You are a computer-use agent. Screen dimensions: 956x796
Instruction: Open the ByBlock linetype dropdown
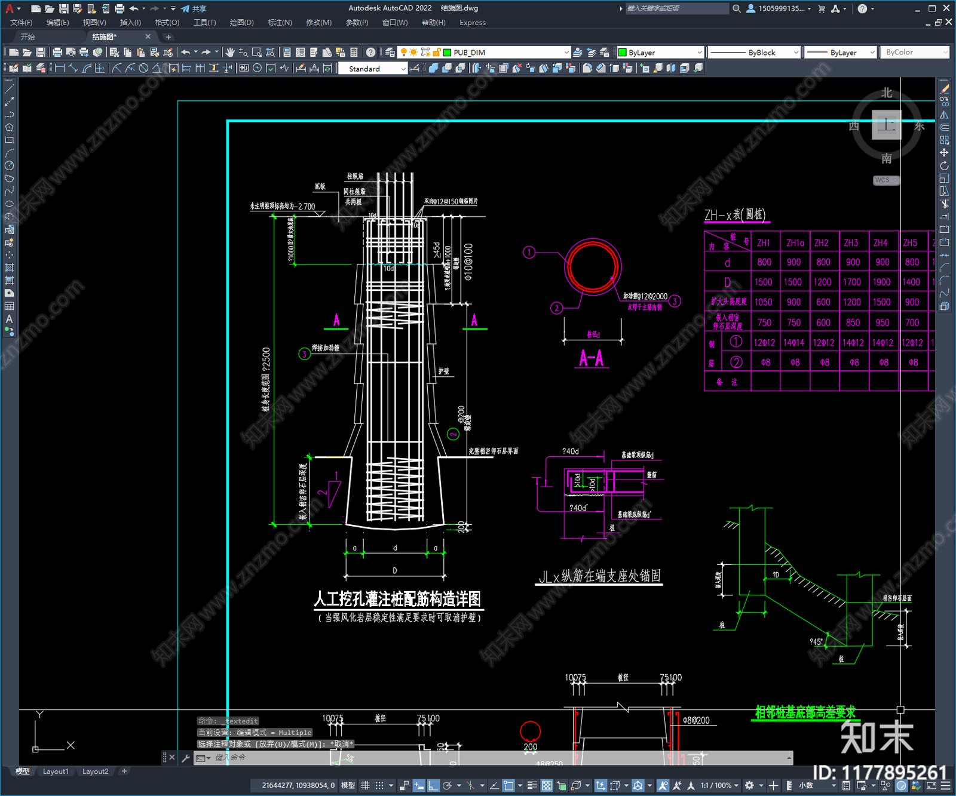pyautogui.click(x=753, y=53)
